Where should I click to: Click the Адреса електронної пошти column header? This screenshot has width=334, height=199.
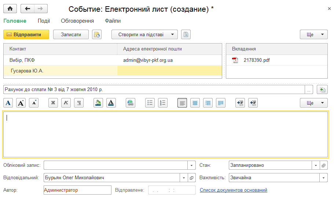(x=169, y=49)
